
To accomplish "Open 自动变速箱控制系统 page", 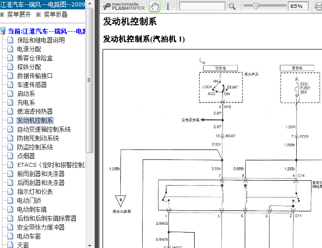I will pos(44,129).
